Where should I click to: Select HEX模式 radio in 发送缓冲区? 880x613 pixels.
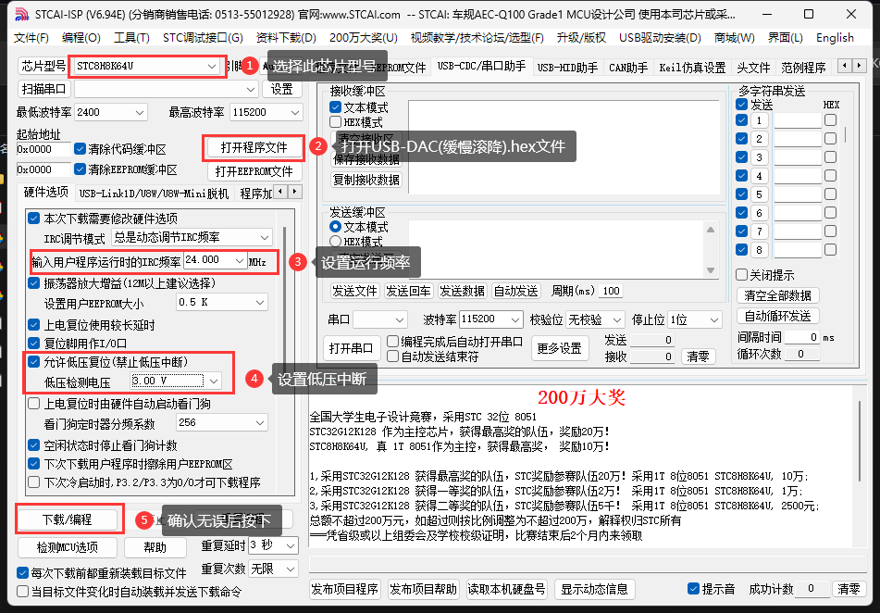[x=336, y=242]
